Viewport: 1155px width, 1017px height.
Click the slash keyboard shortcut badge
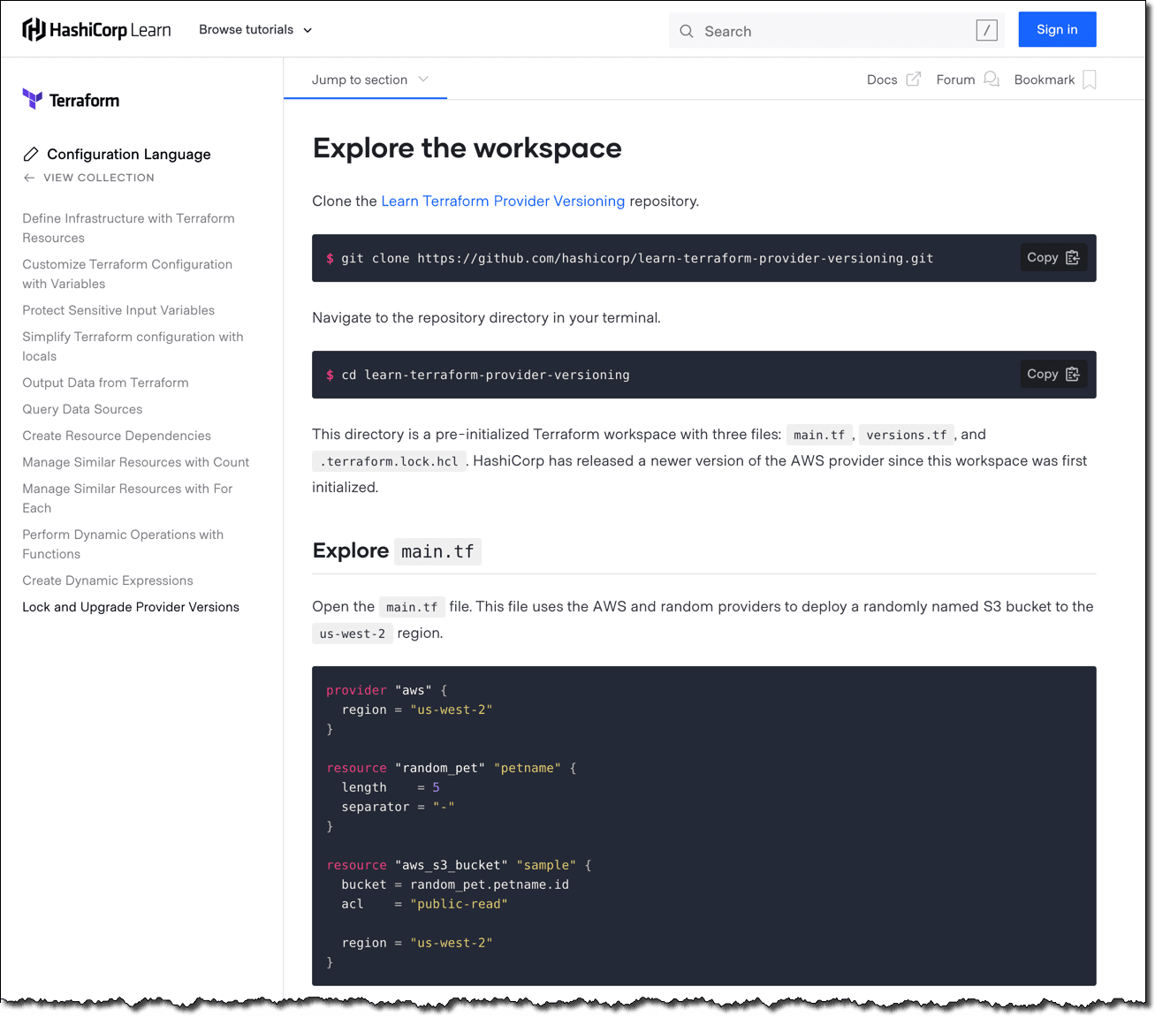pyautogui.click(x=986, y=31)
